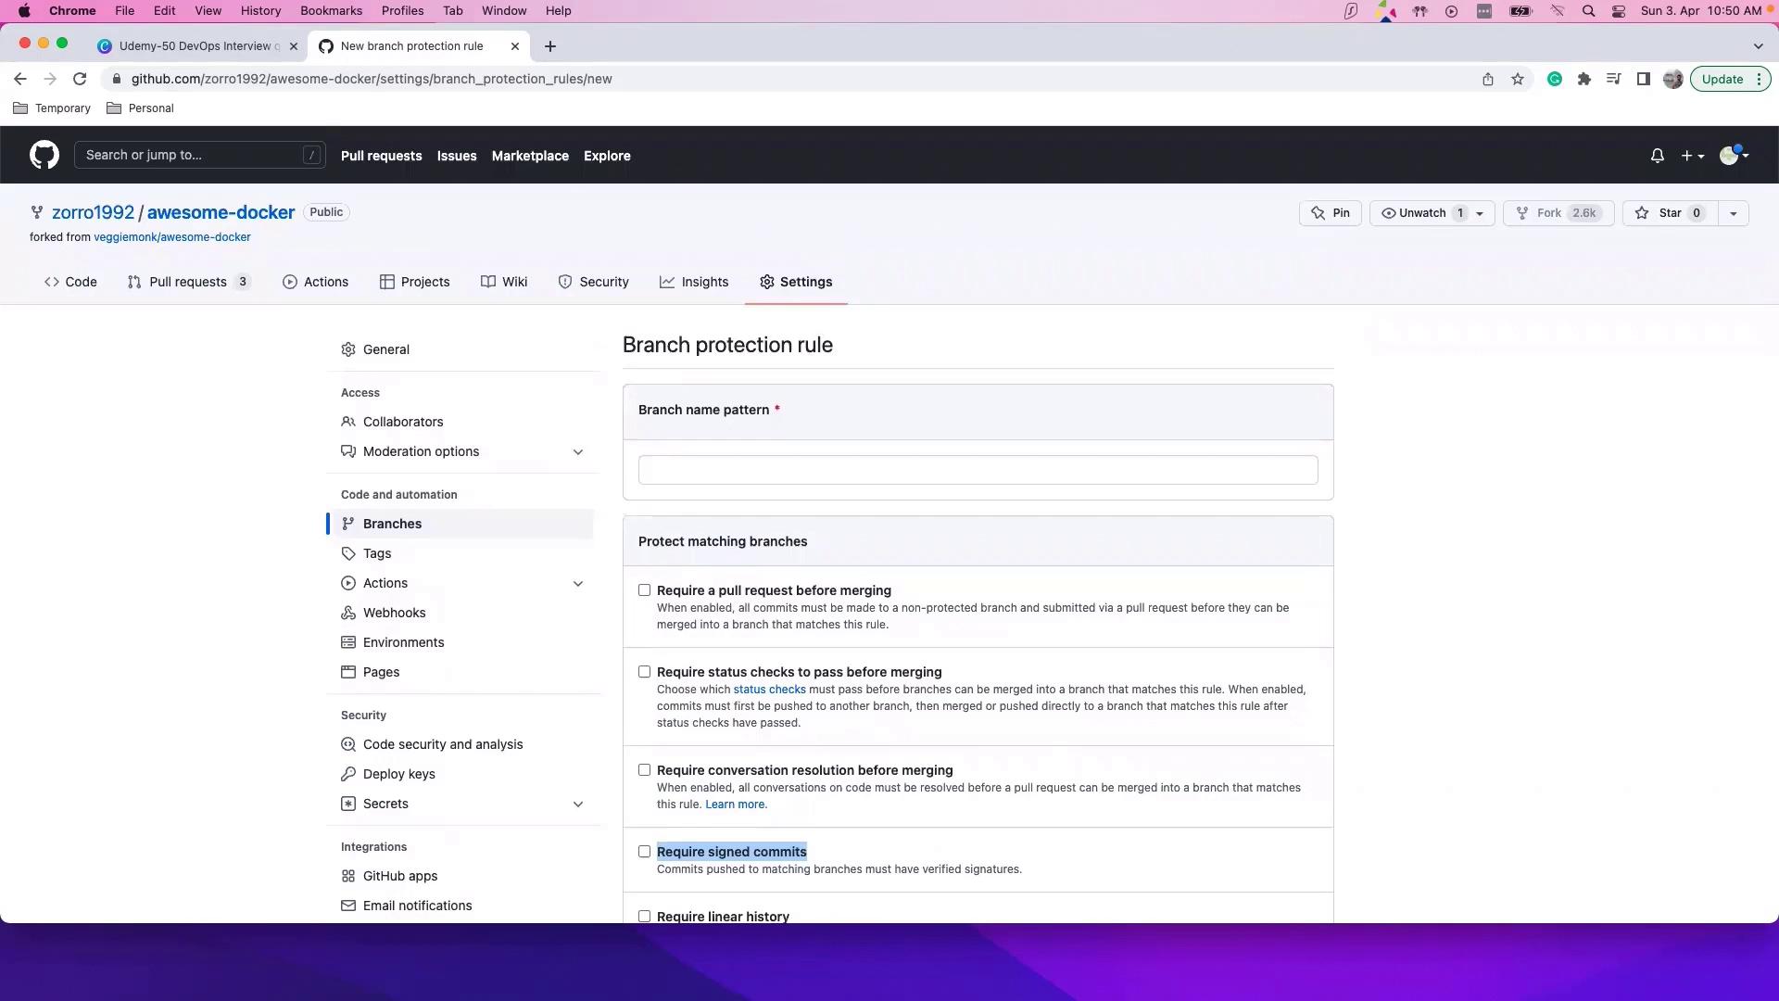The height and width of the screenshot is (1001, 1779).
Task: Reload the page with refresh icon
Action: pyautogui.click(x=80, y=79)
